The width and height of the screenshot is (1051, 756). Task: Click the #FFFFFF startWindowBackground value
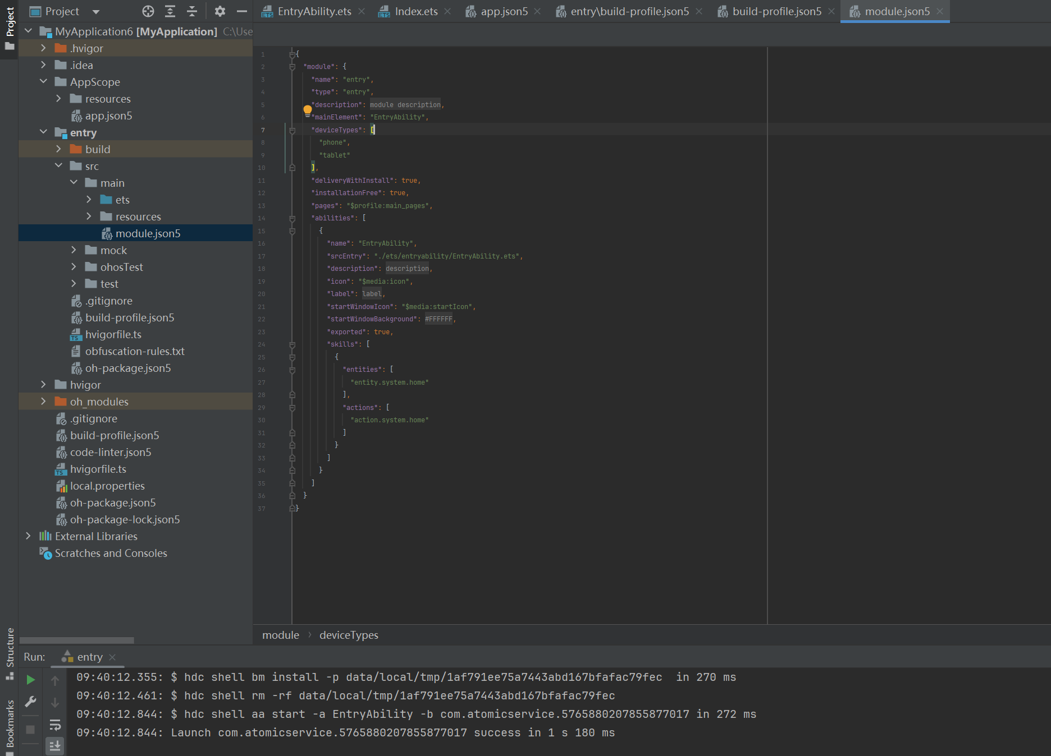[x=438, y=319]
